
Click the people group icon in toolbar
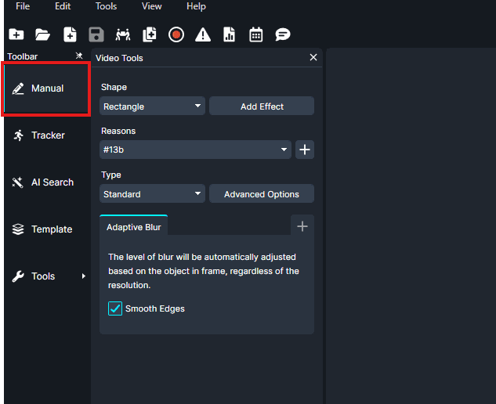click(123, 34)
